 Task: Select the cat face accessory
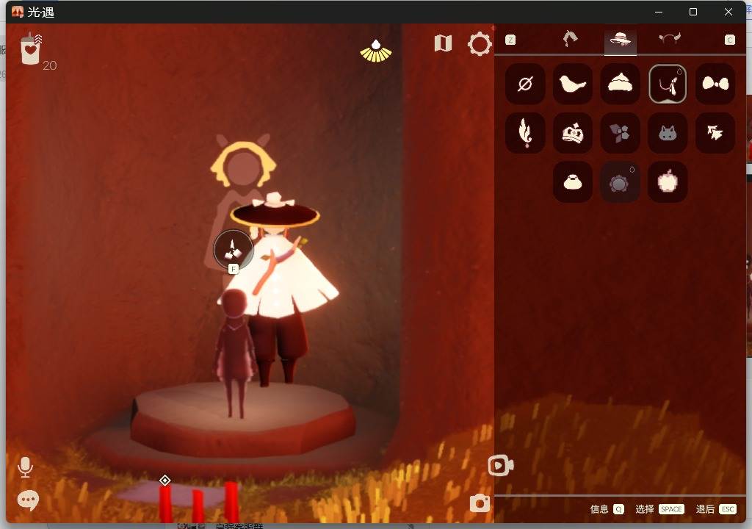pos(668,133)
